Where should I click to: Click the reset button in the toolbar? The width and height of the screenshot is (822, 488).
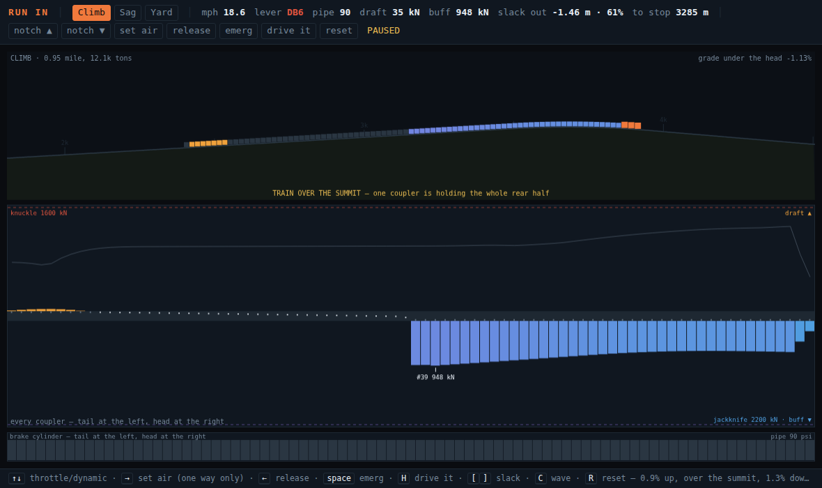coord(339,31)
